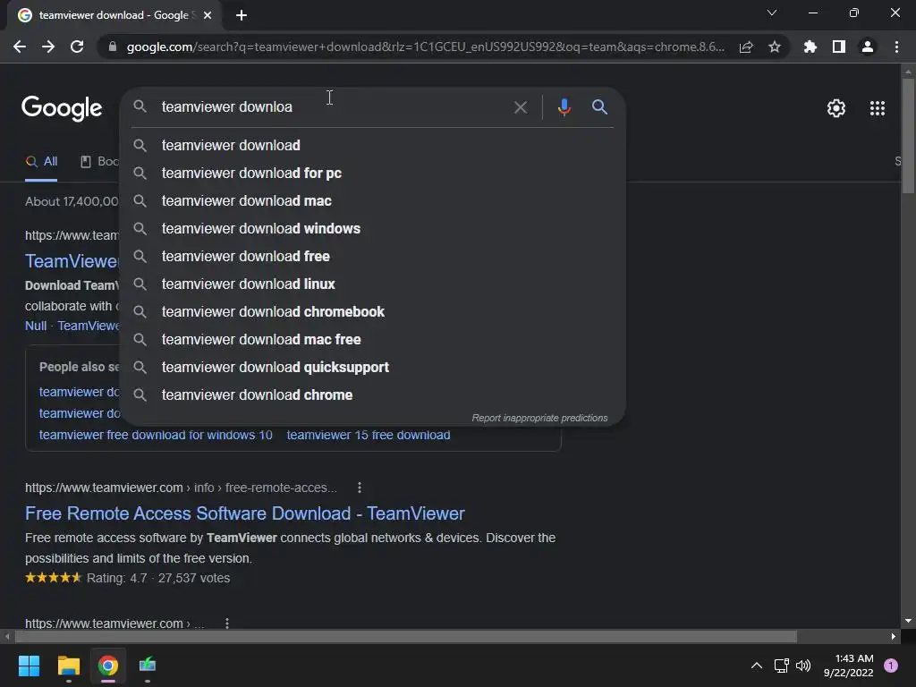Open a new tab

[x=242, y=15]
